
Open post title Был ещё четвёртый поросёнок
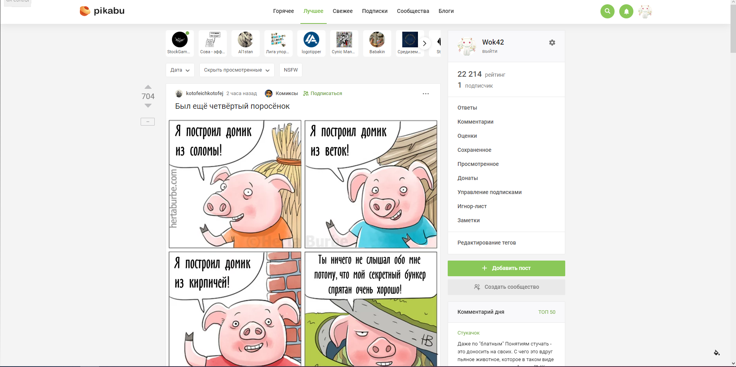pyautogui.click(x=232, y=106)
